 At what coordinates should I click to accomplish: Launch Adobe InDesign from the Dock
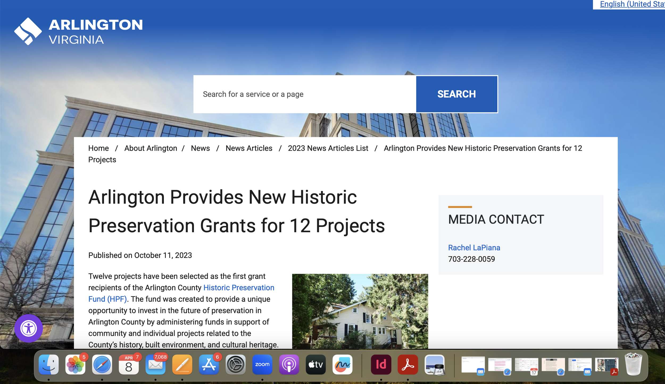[381, 364]
